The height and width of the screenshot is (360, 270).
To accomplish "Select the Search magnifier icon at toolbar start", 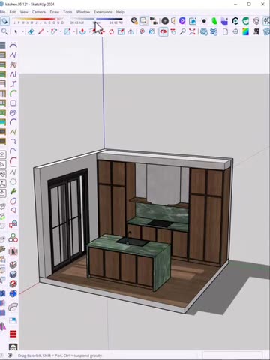I will (x=4, y=31).
